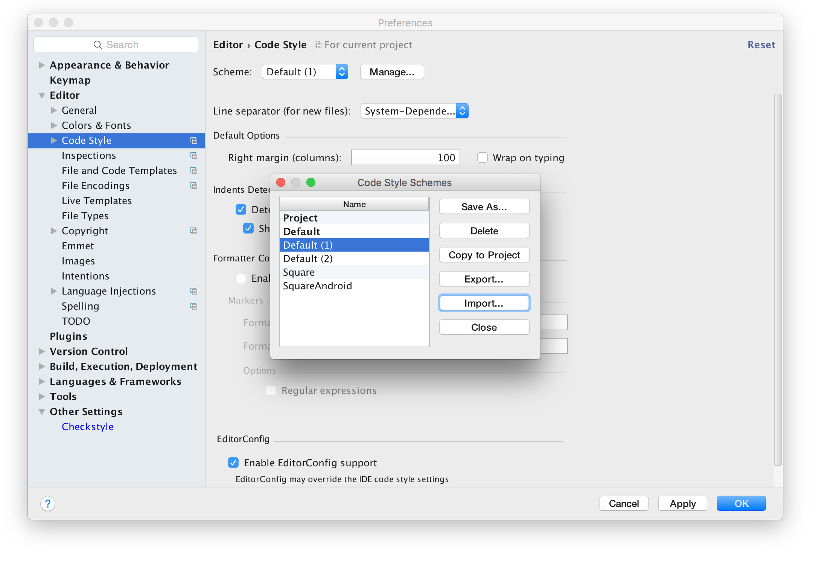Image resolution: width=822 pixels, height=568 pixels.
Task: Click the help question mark icon
Action: click(48, 503)
